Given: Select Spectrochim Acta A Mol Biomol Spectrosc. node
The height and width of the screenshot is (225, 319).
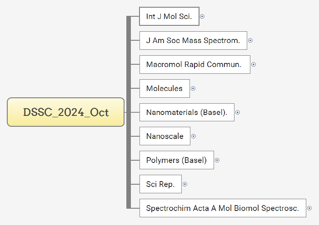Looking at the screenshot, I should click(222, 208).
